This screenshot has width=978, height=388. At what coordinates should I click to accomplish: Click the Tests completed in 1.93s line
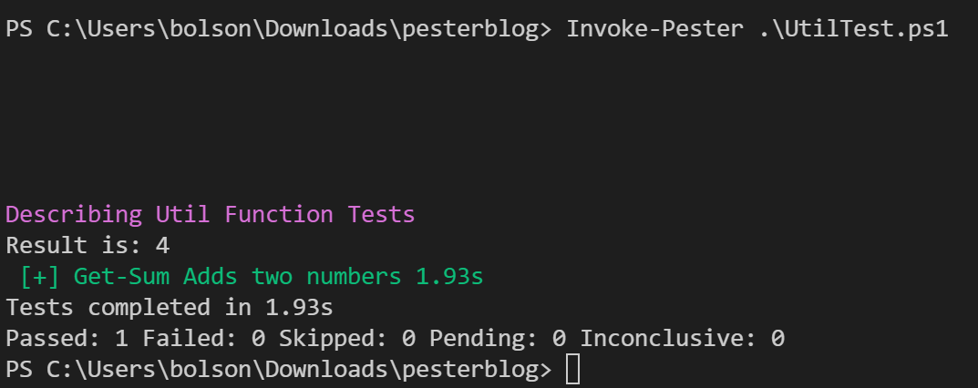click(x=170, y=308)
